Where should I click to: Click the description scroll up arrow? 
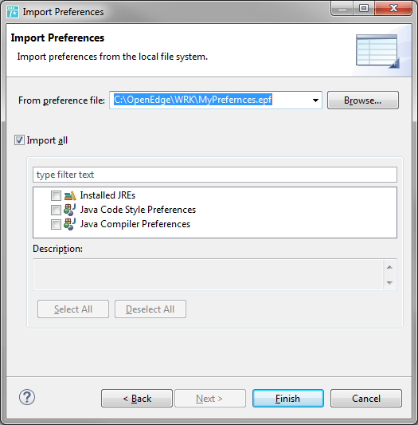(x=389, y=267)
